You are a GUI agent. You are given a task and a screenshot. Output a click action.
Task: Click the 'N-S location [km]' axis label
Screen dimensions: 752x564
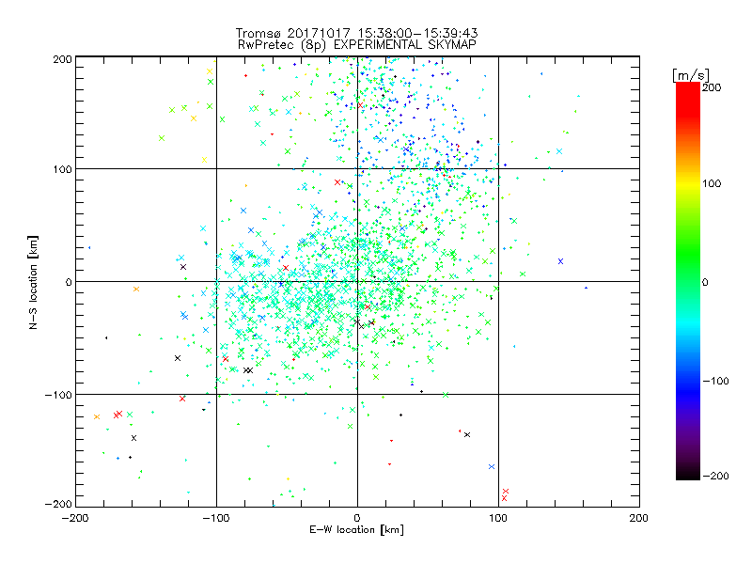pos(33,282)
